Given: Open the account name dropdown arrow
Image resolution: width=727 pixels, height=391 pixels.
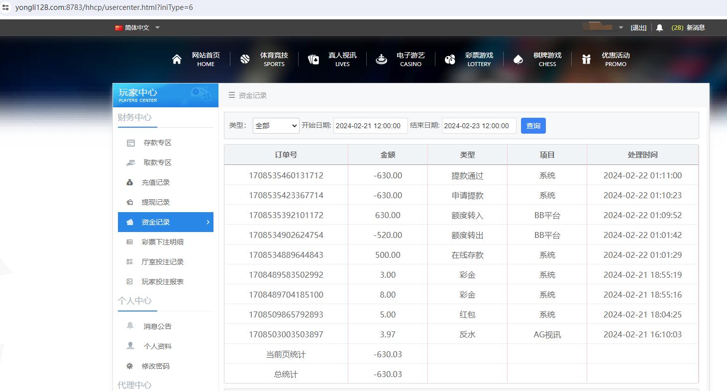Looking at the screenshot, I should coord(621,28).
